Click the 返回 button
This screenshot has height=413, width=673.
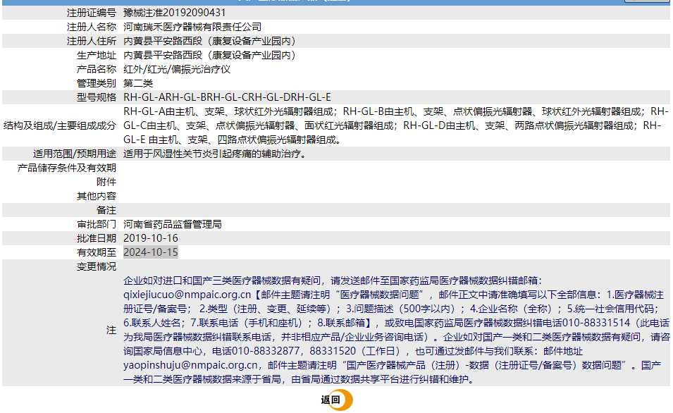tap(337, 400)
